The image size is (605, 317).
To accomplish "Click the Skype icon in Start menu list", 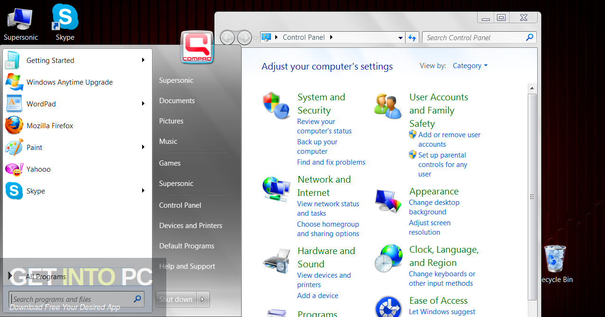I will pyautogui.click(x=14, y=191).
